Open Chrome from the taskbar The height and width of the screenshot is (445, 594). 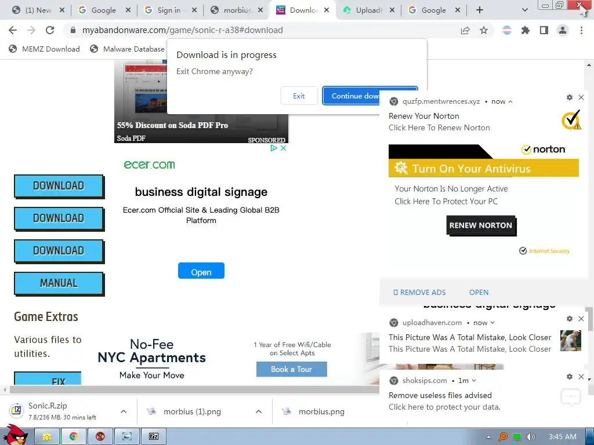point(74,437)
